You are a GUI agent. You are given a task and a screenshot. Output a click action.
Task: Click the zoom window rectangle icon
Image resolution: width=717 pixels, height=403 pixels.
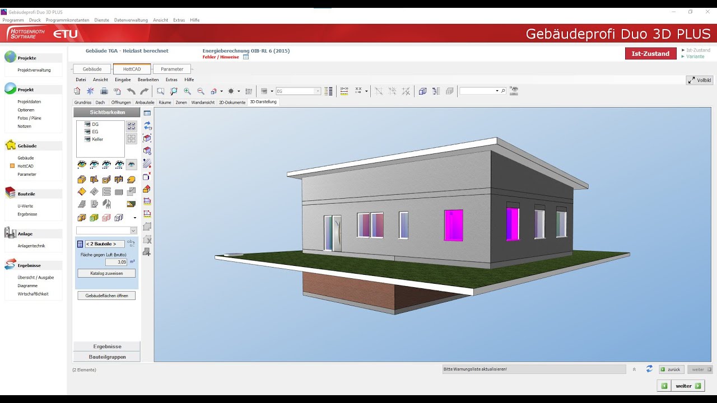[160, 91]
